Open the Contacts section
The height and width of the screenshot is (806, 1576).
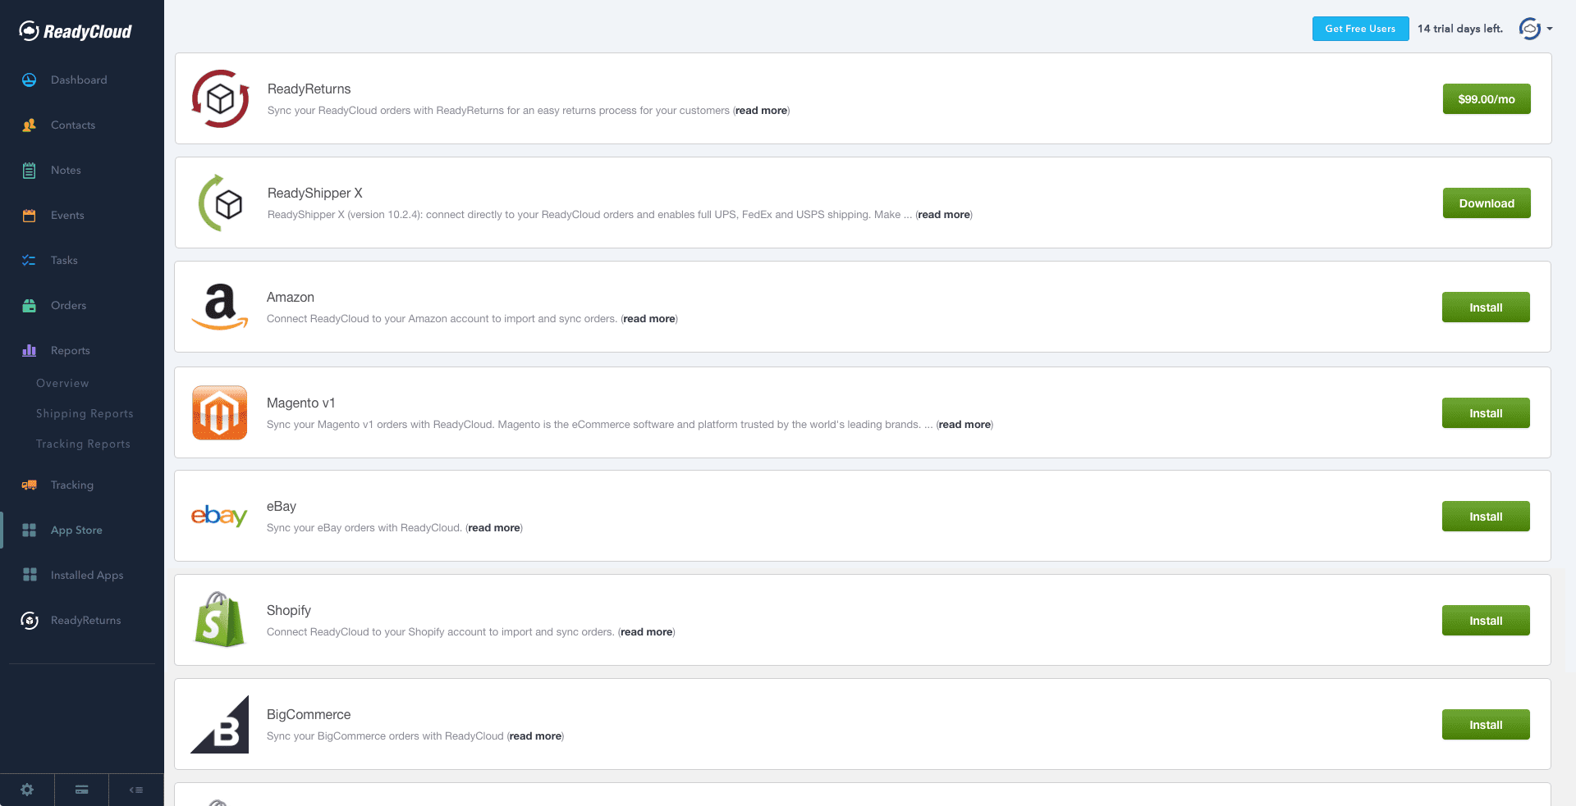point(73,125)
